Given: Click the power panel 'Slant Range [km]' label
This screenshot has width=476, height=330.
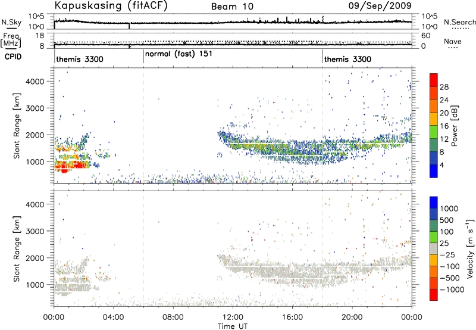Looking at the screenshot, I should pos(17,126).
